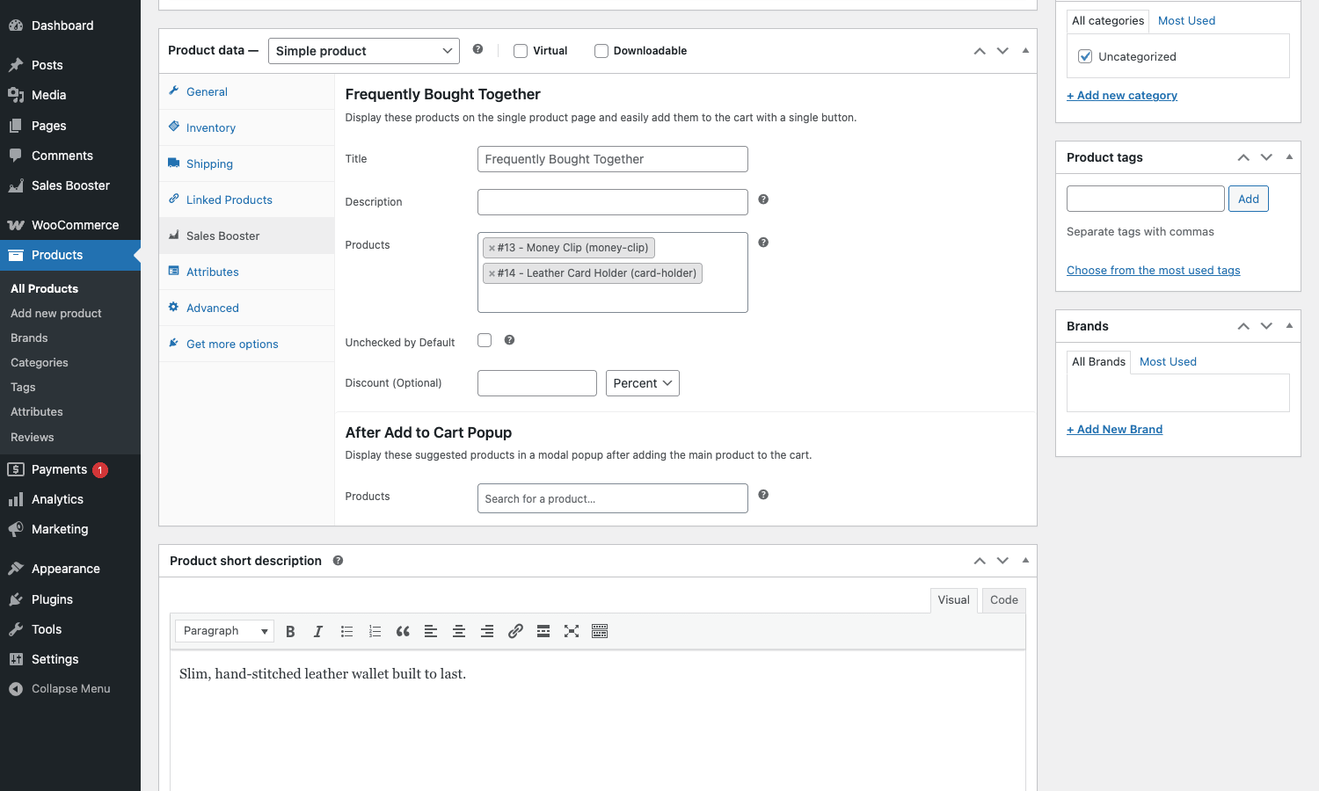Align text left in editor toolbar
1319x791 pixels.
coord(431,631)
